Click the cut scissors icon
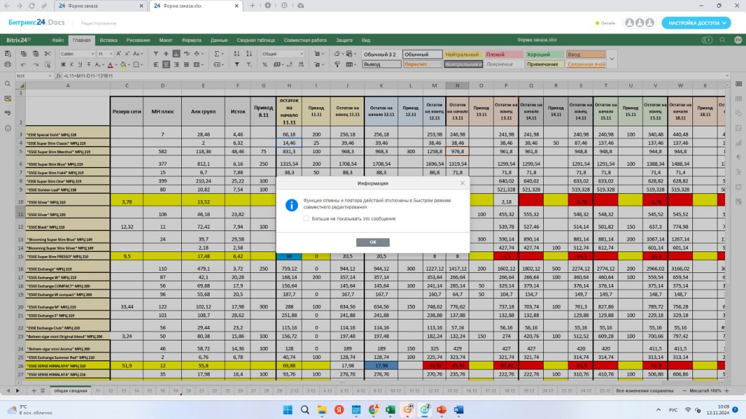 (x=48, y=54)
